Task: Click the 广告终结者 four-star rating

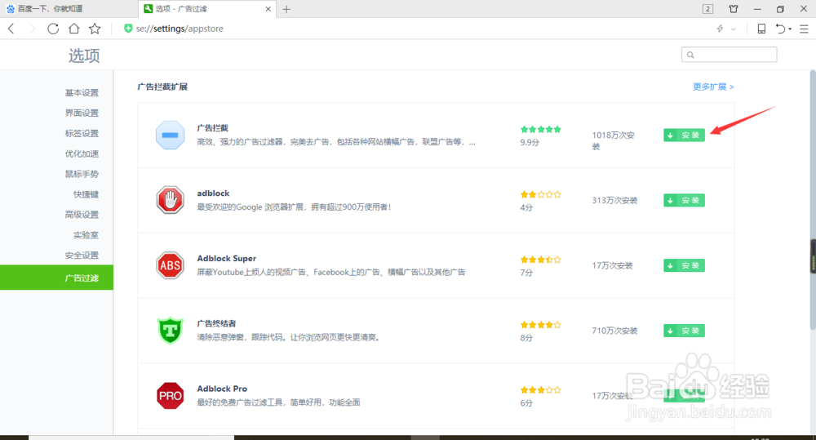Action: (541, 324)
